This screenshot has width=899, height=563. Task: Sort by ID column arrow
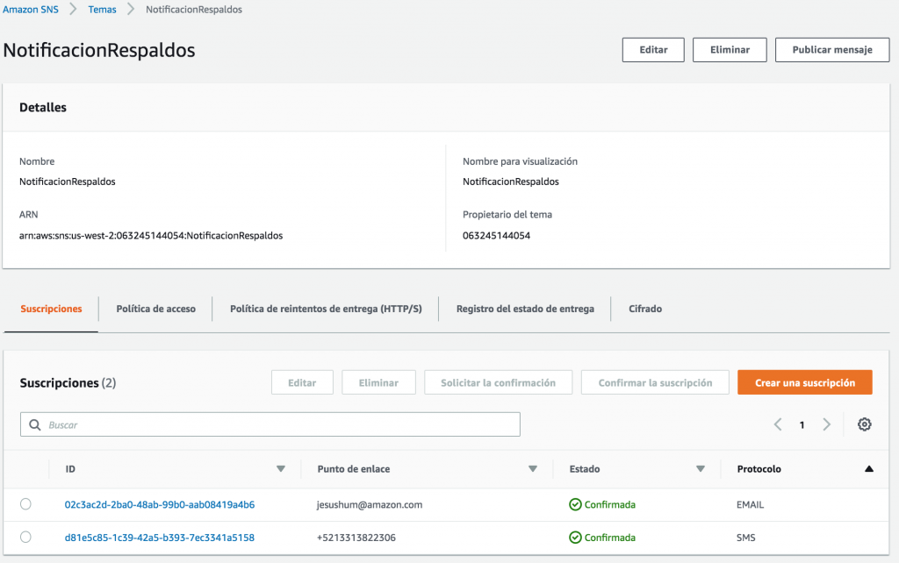pos(281,469)
